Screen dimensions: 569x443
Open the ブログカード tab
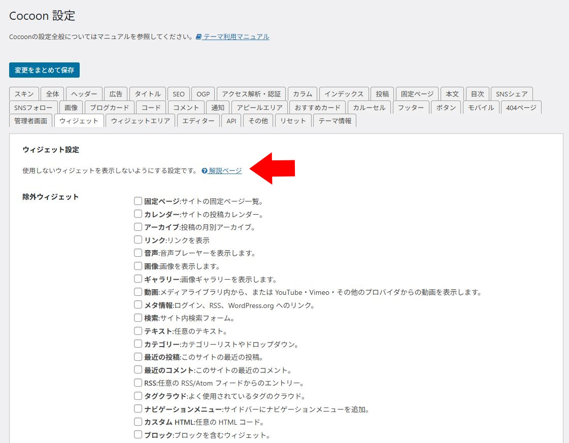[x=109, y=108]
